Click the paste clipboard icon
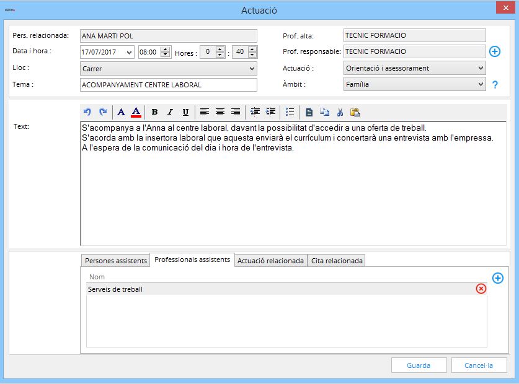Image resolution: width=519 pixels, height=384 pixels. click(x=355, y=112)
